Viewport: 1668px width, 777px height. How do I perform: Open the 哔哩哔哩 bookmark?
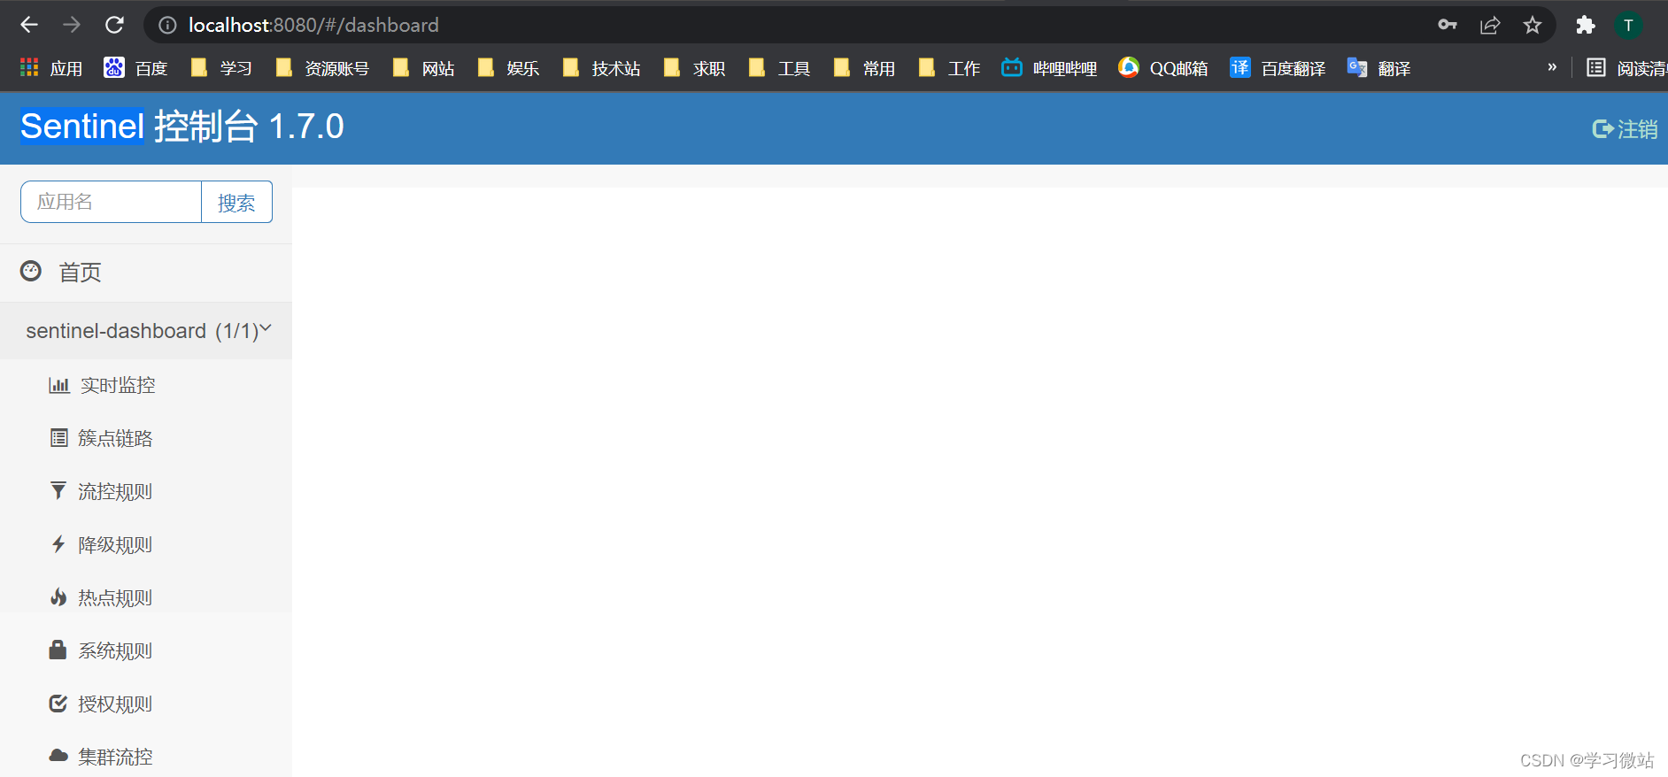pos(1049,68)
